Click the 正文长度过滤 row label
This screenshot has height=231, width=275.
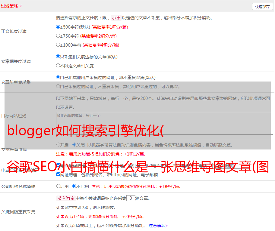click(14, 31)
